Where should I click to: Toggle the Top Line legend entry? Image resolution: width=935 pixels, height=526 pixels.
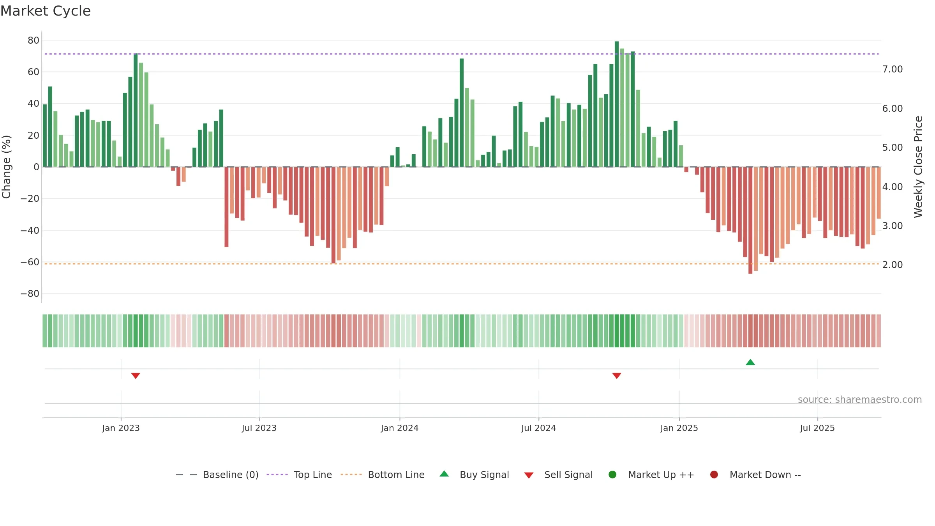(299, 475)
